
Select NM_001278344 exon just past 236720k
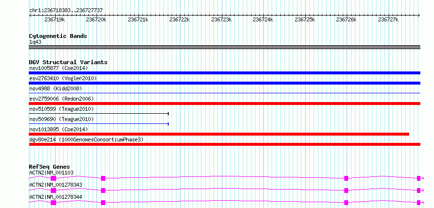103,203
